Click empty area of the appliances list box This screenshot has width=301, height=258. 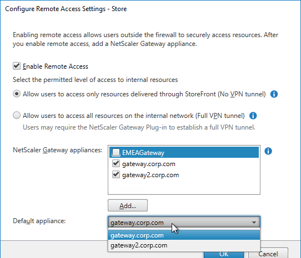(x=184, y=187)
